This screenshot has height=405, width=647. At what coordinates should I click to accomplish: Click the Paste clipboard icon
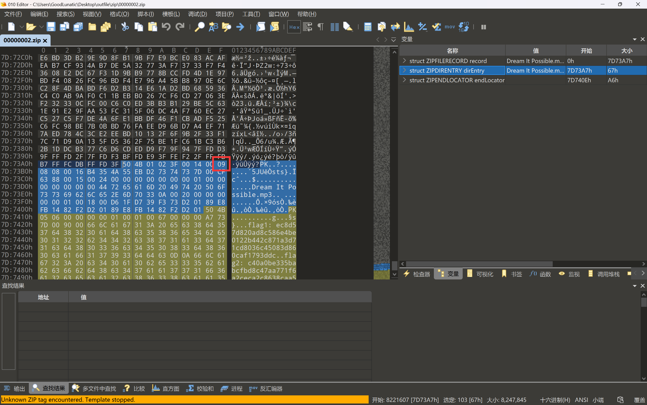(152, 27)
